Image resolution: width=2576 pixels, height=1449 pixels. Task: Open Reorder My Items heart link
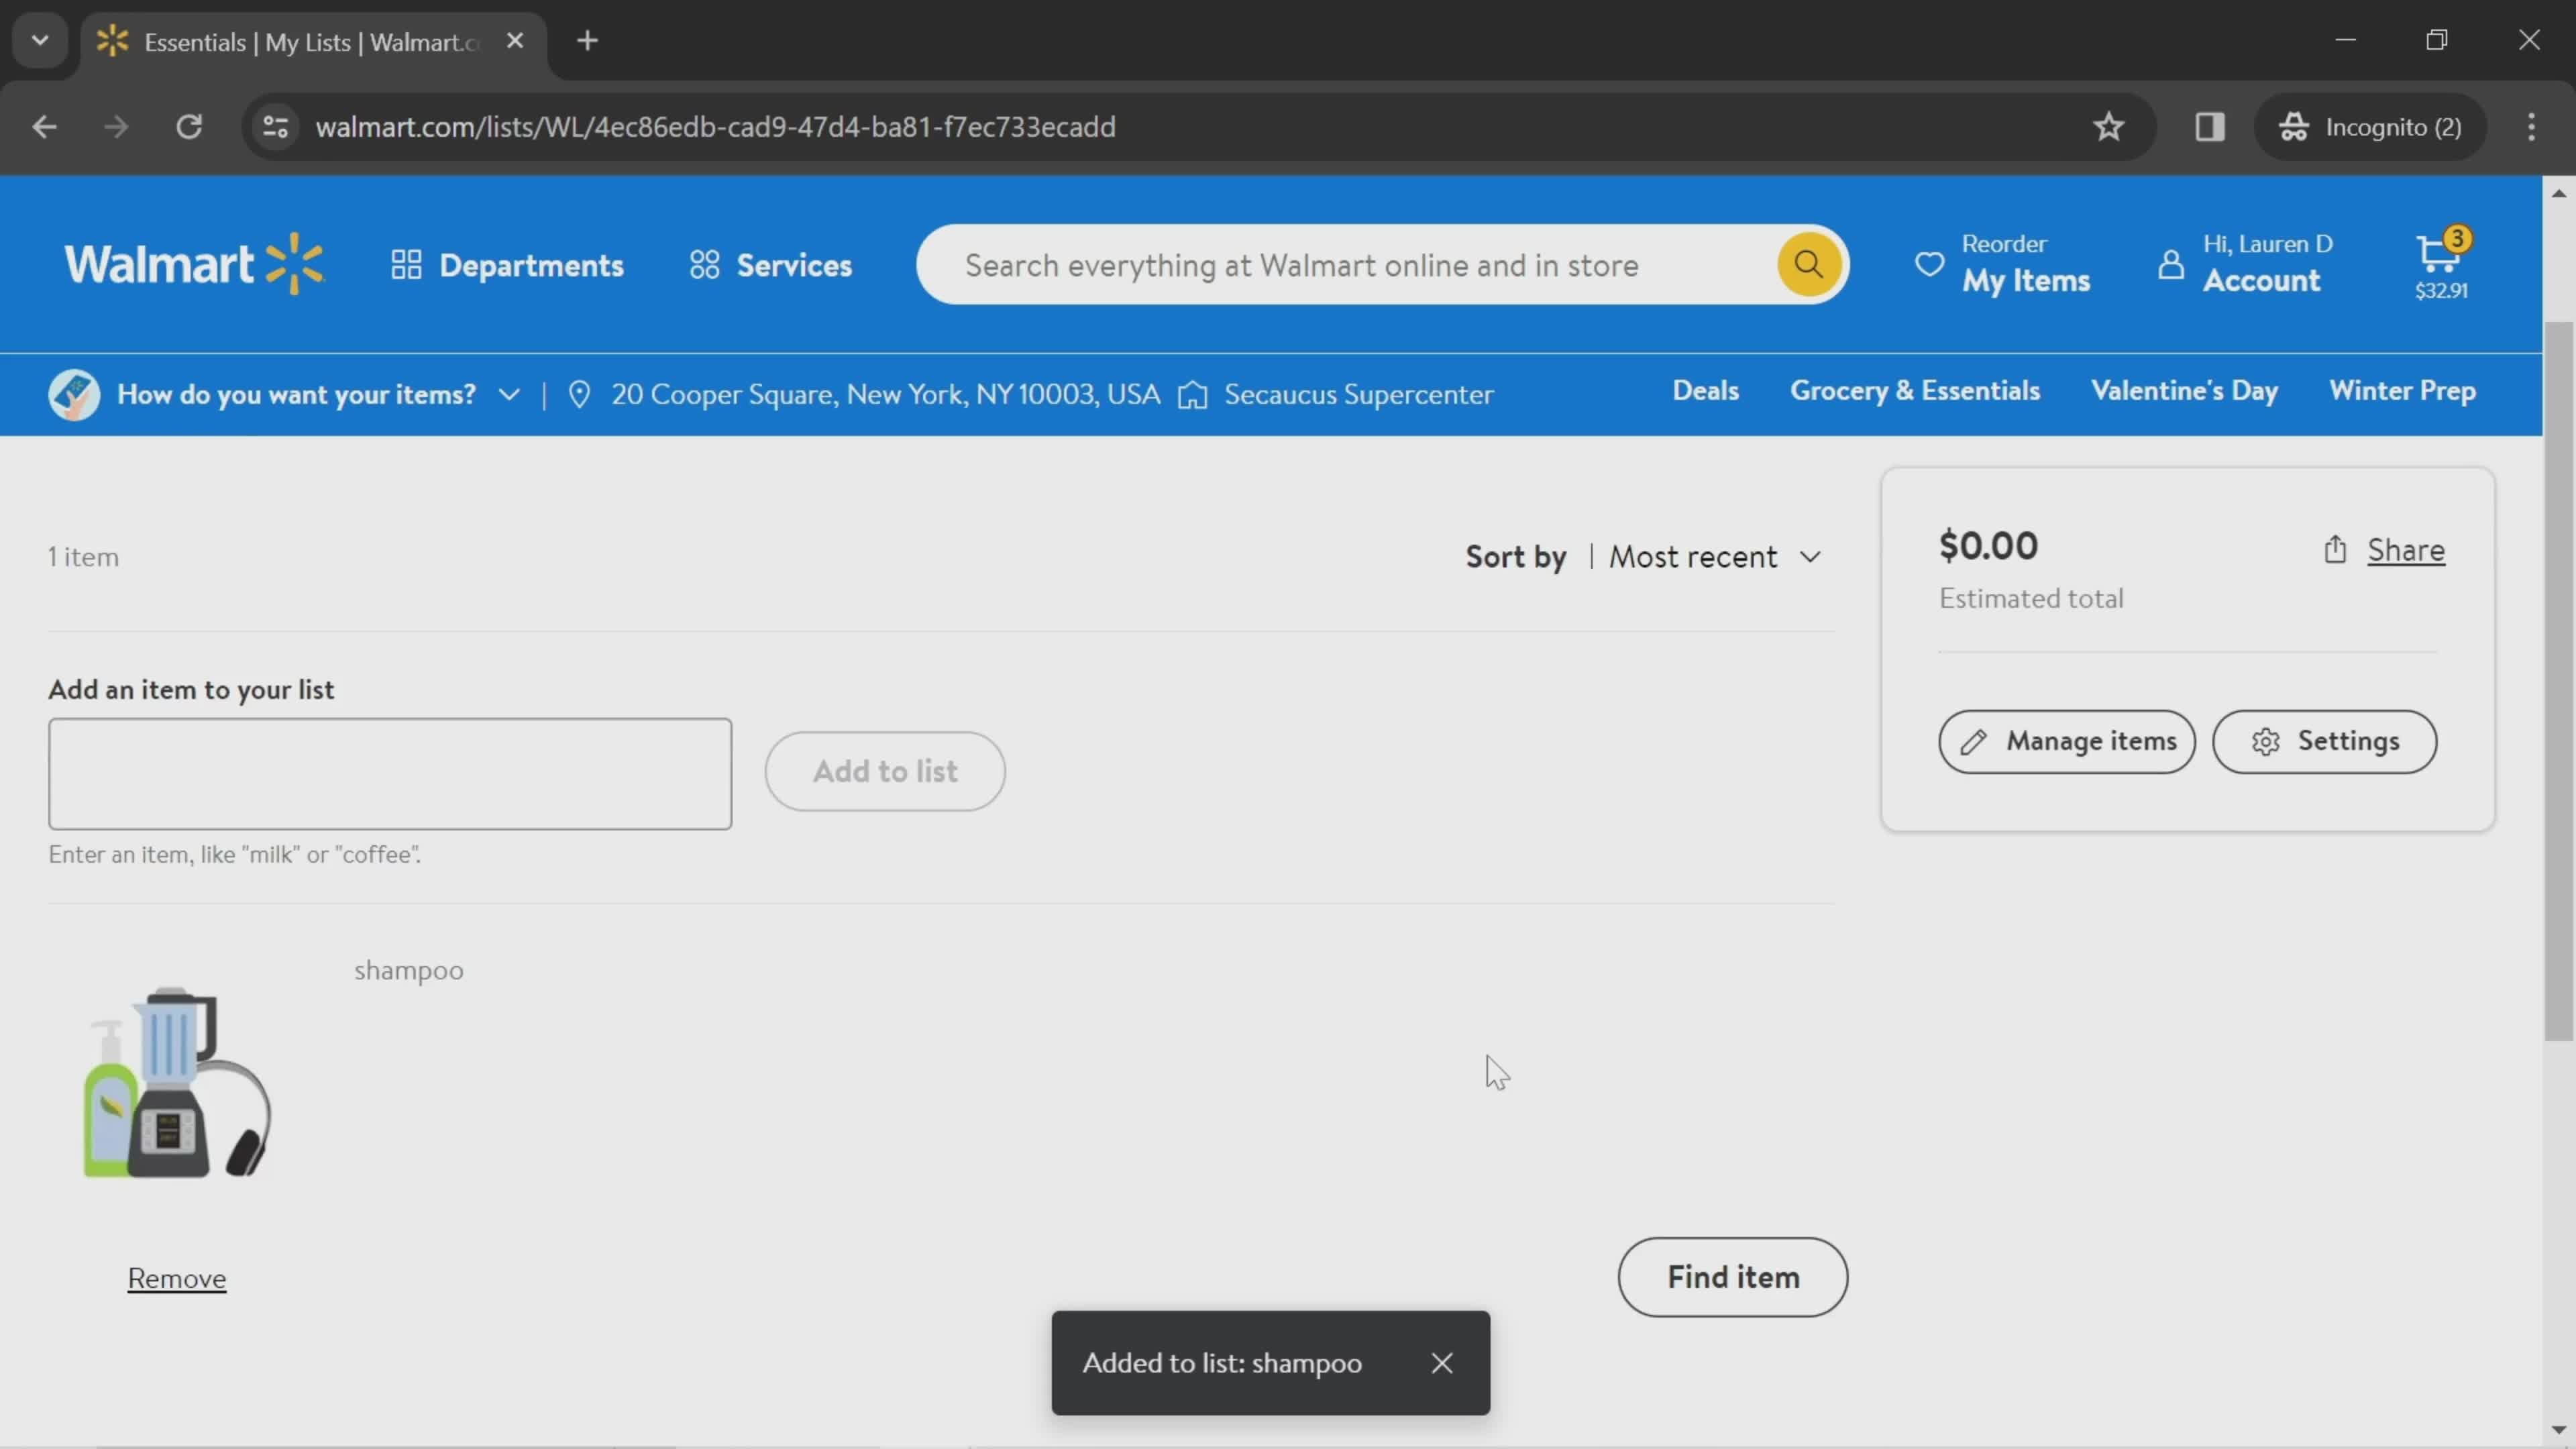[2002, 265]
